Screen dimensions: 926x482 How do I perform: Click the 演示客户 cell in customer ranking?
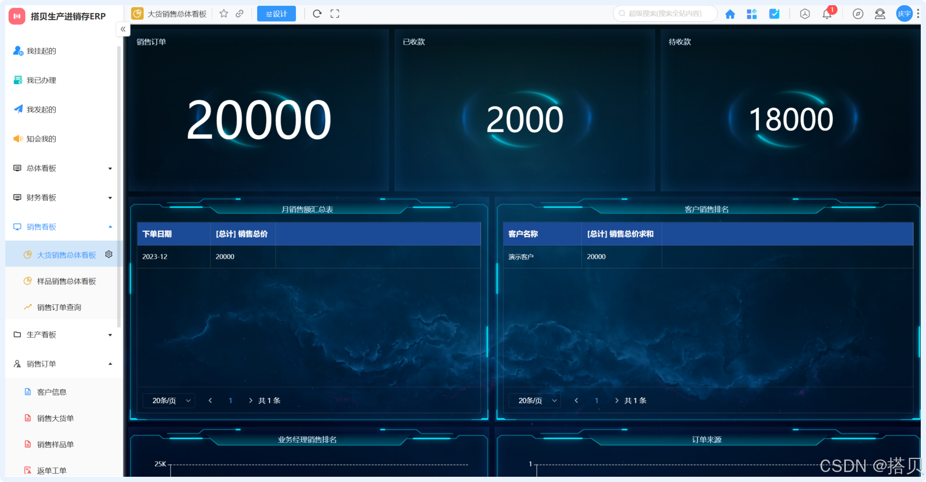coord(542,256)
